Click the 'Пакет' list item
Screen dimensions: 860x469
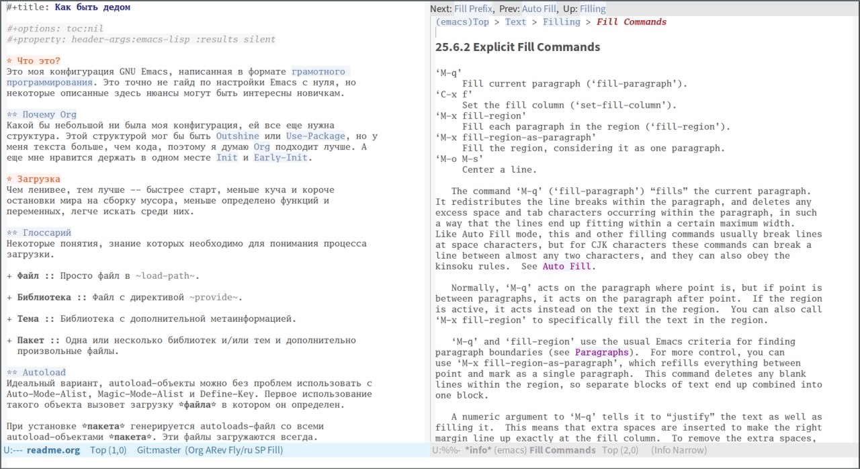(x=181, y=346)
